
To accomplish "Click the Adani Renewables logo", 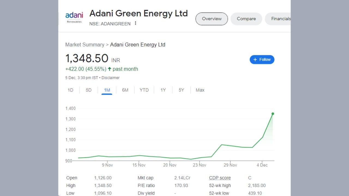I will tap(74, 17).
